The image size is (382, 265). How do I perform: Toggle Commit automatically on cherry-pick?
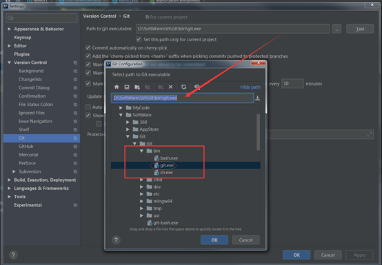pos(88,47)
